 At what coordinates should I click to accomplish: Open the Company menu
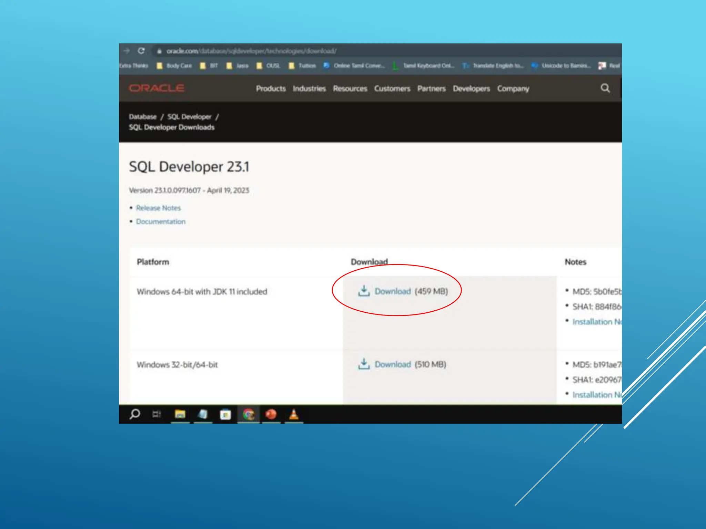coord(513,89)
